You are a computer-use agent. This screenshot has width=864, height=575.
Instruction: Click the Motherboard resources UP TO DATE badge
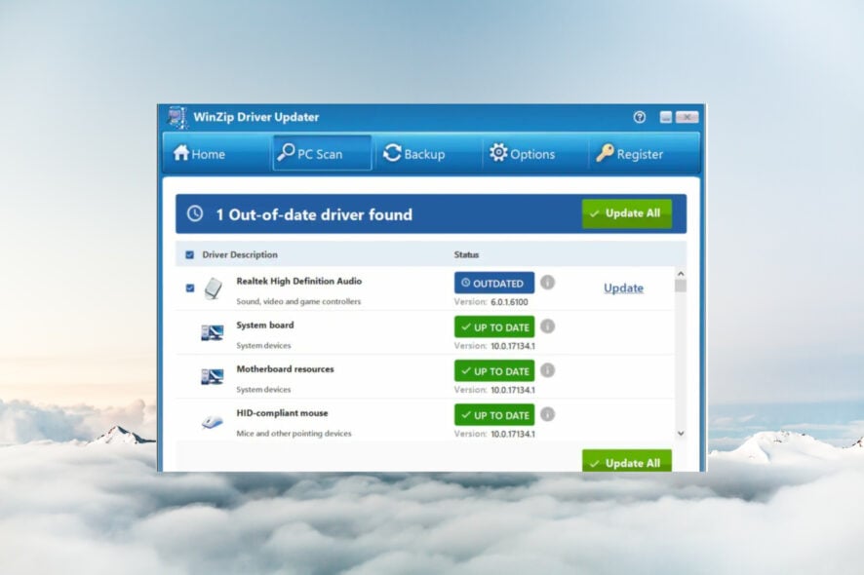[494, 370]
